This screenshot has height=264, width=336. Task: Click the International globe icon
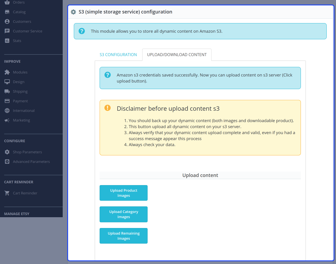click(7, 111)
